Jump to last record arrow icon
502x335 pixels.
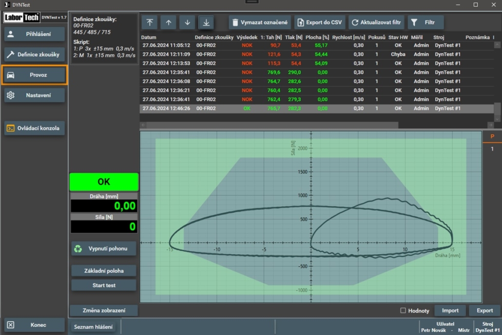tap(206, 22)
